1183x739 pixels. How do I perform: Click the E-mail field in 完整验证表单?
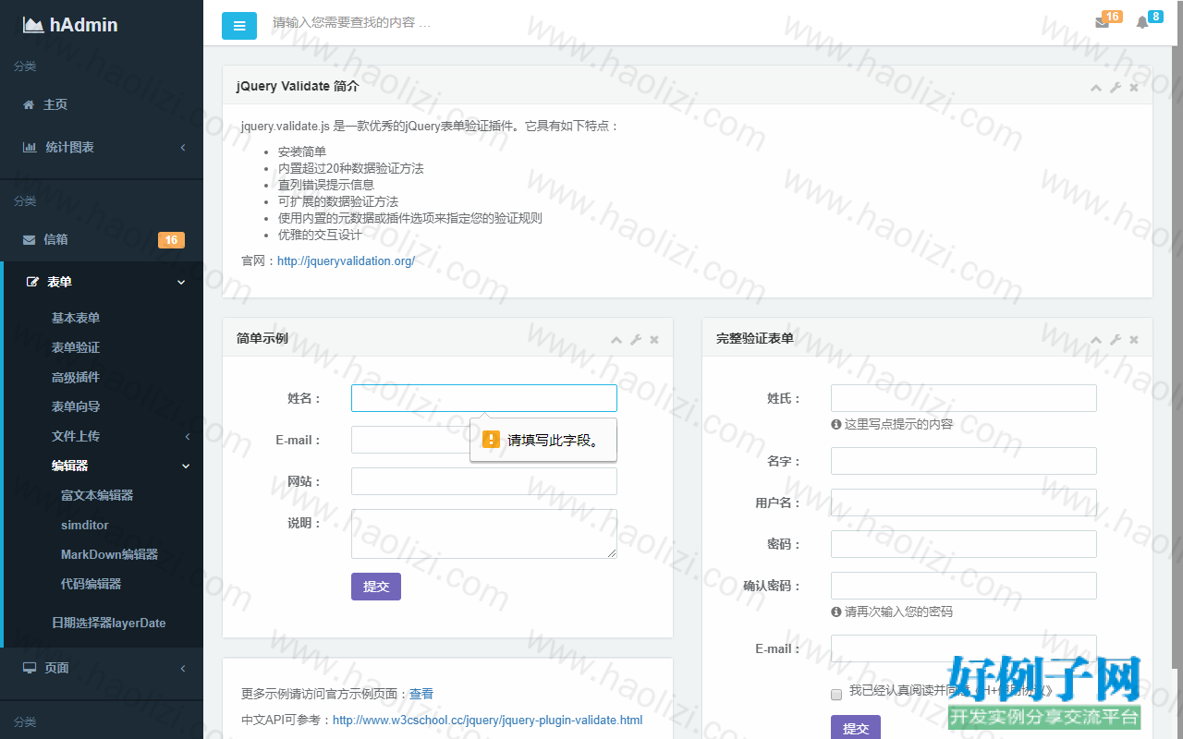coord(964,648)
